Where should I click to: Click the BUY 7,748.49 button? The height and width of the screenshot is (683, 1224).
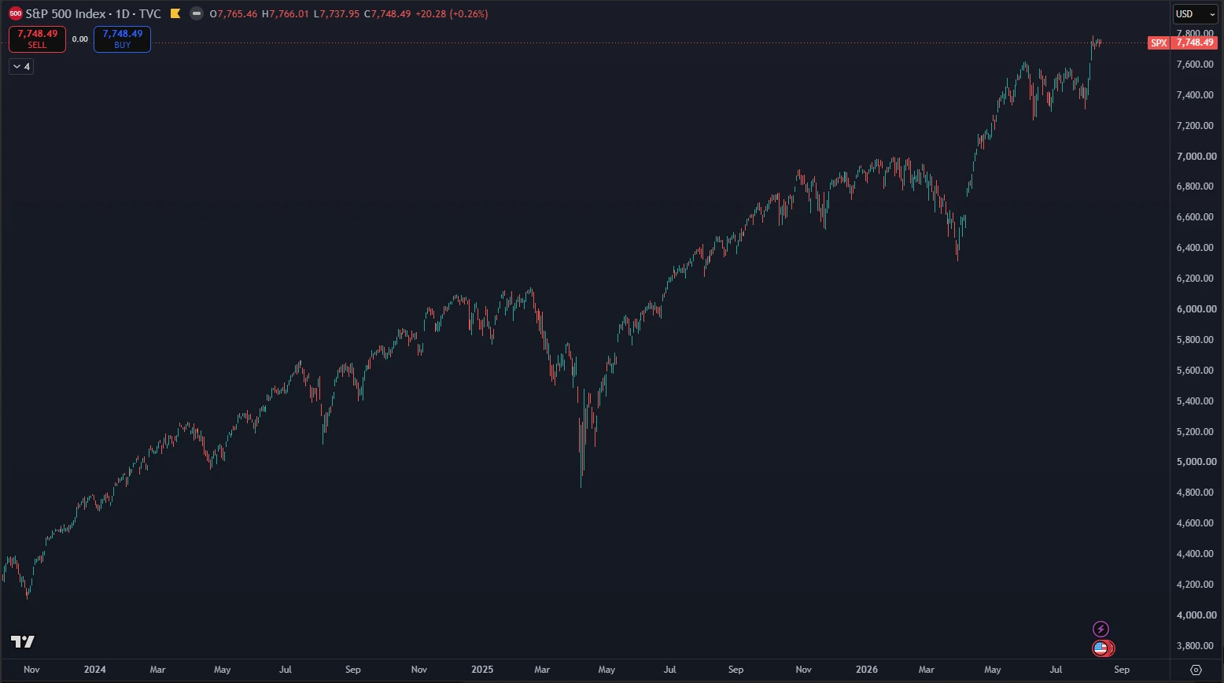click(122, 39)
